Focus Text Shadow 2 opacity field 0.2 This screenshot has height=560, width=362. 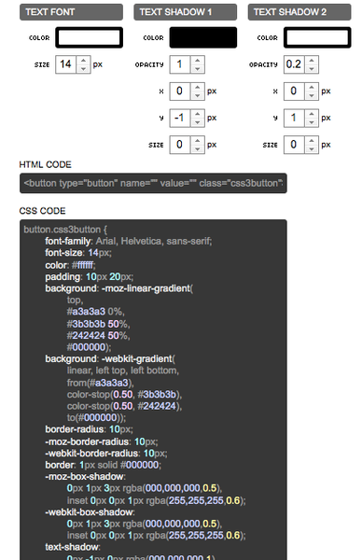[294, 64]
